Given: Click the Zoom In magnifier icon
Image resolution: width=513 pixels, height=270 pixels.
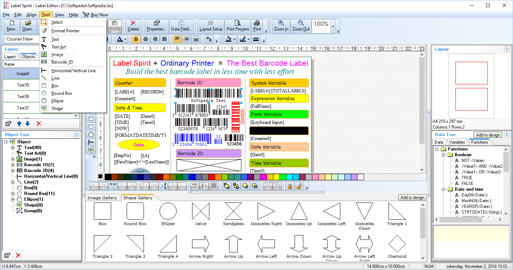Looking at the screenshot, I should tap(281, 26).
